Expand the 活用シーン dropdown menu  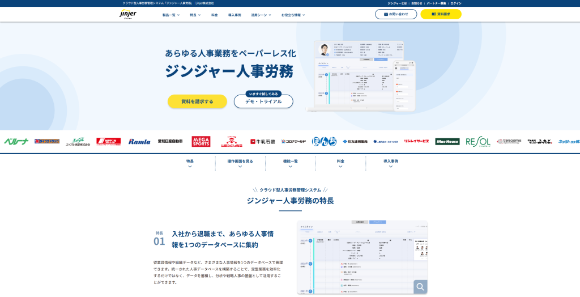point(261,15)
